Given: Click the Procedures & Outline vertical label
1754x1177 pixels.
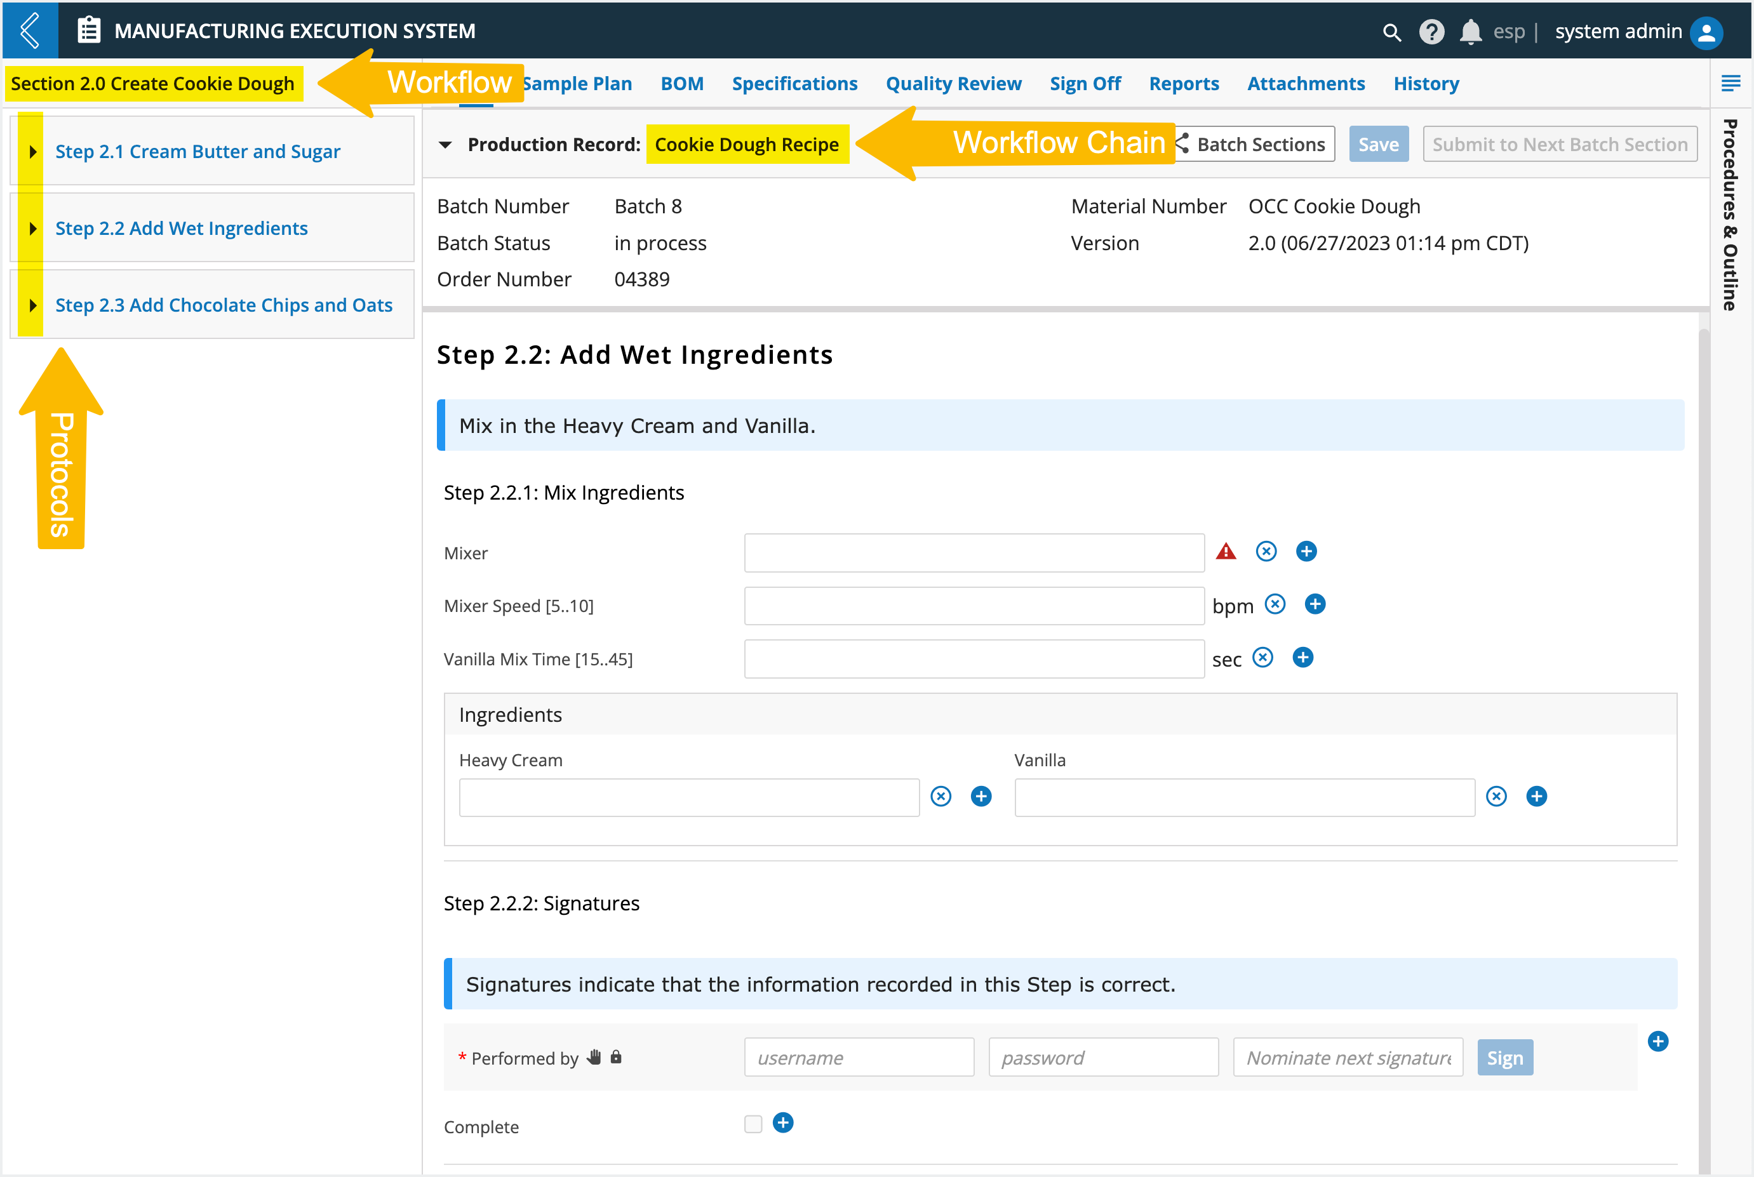Looking at the screenshot, I should 1730,215.
